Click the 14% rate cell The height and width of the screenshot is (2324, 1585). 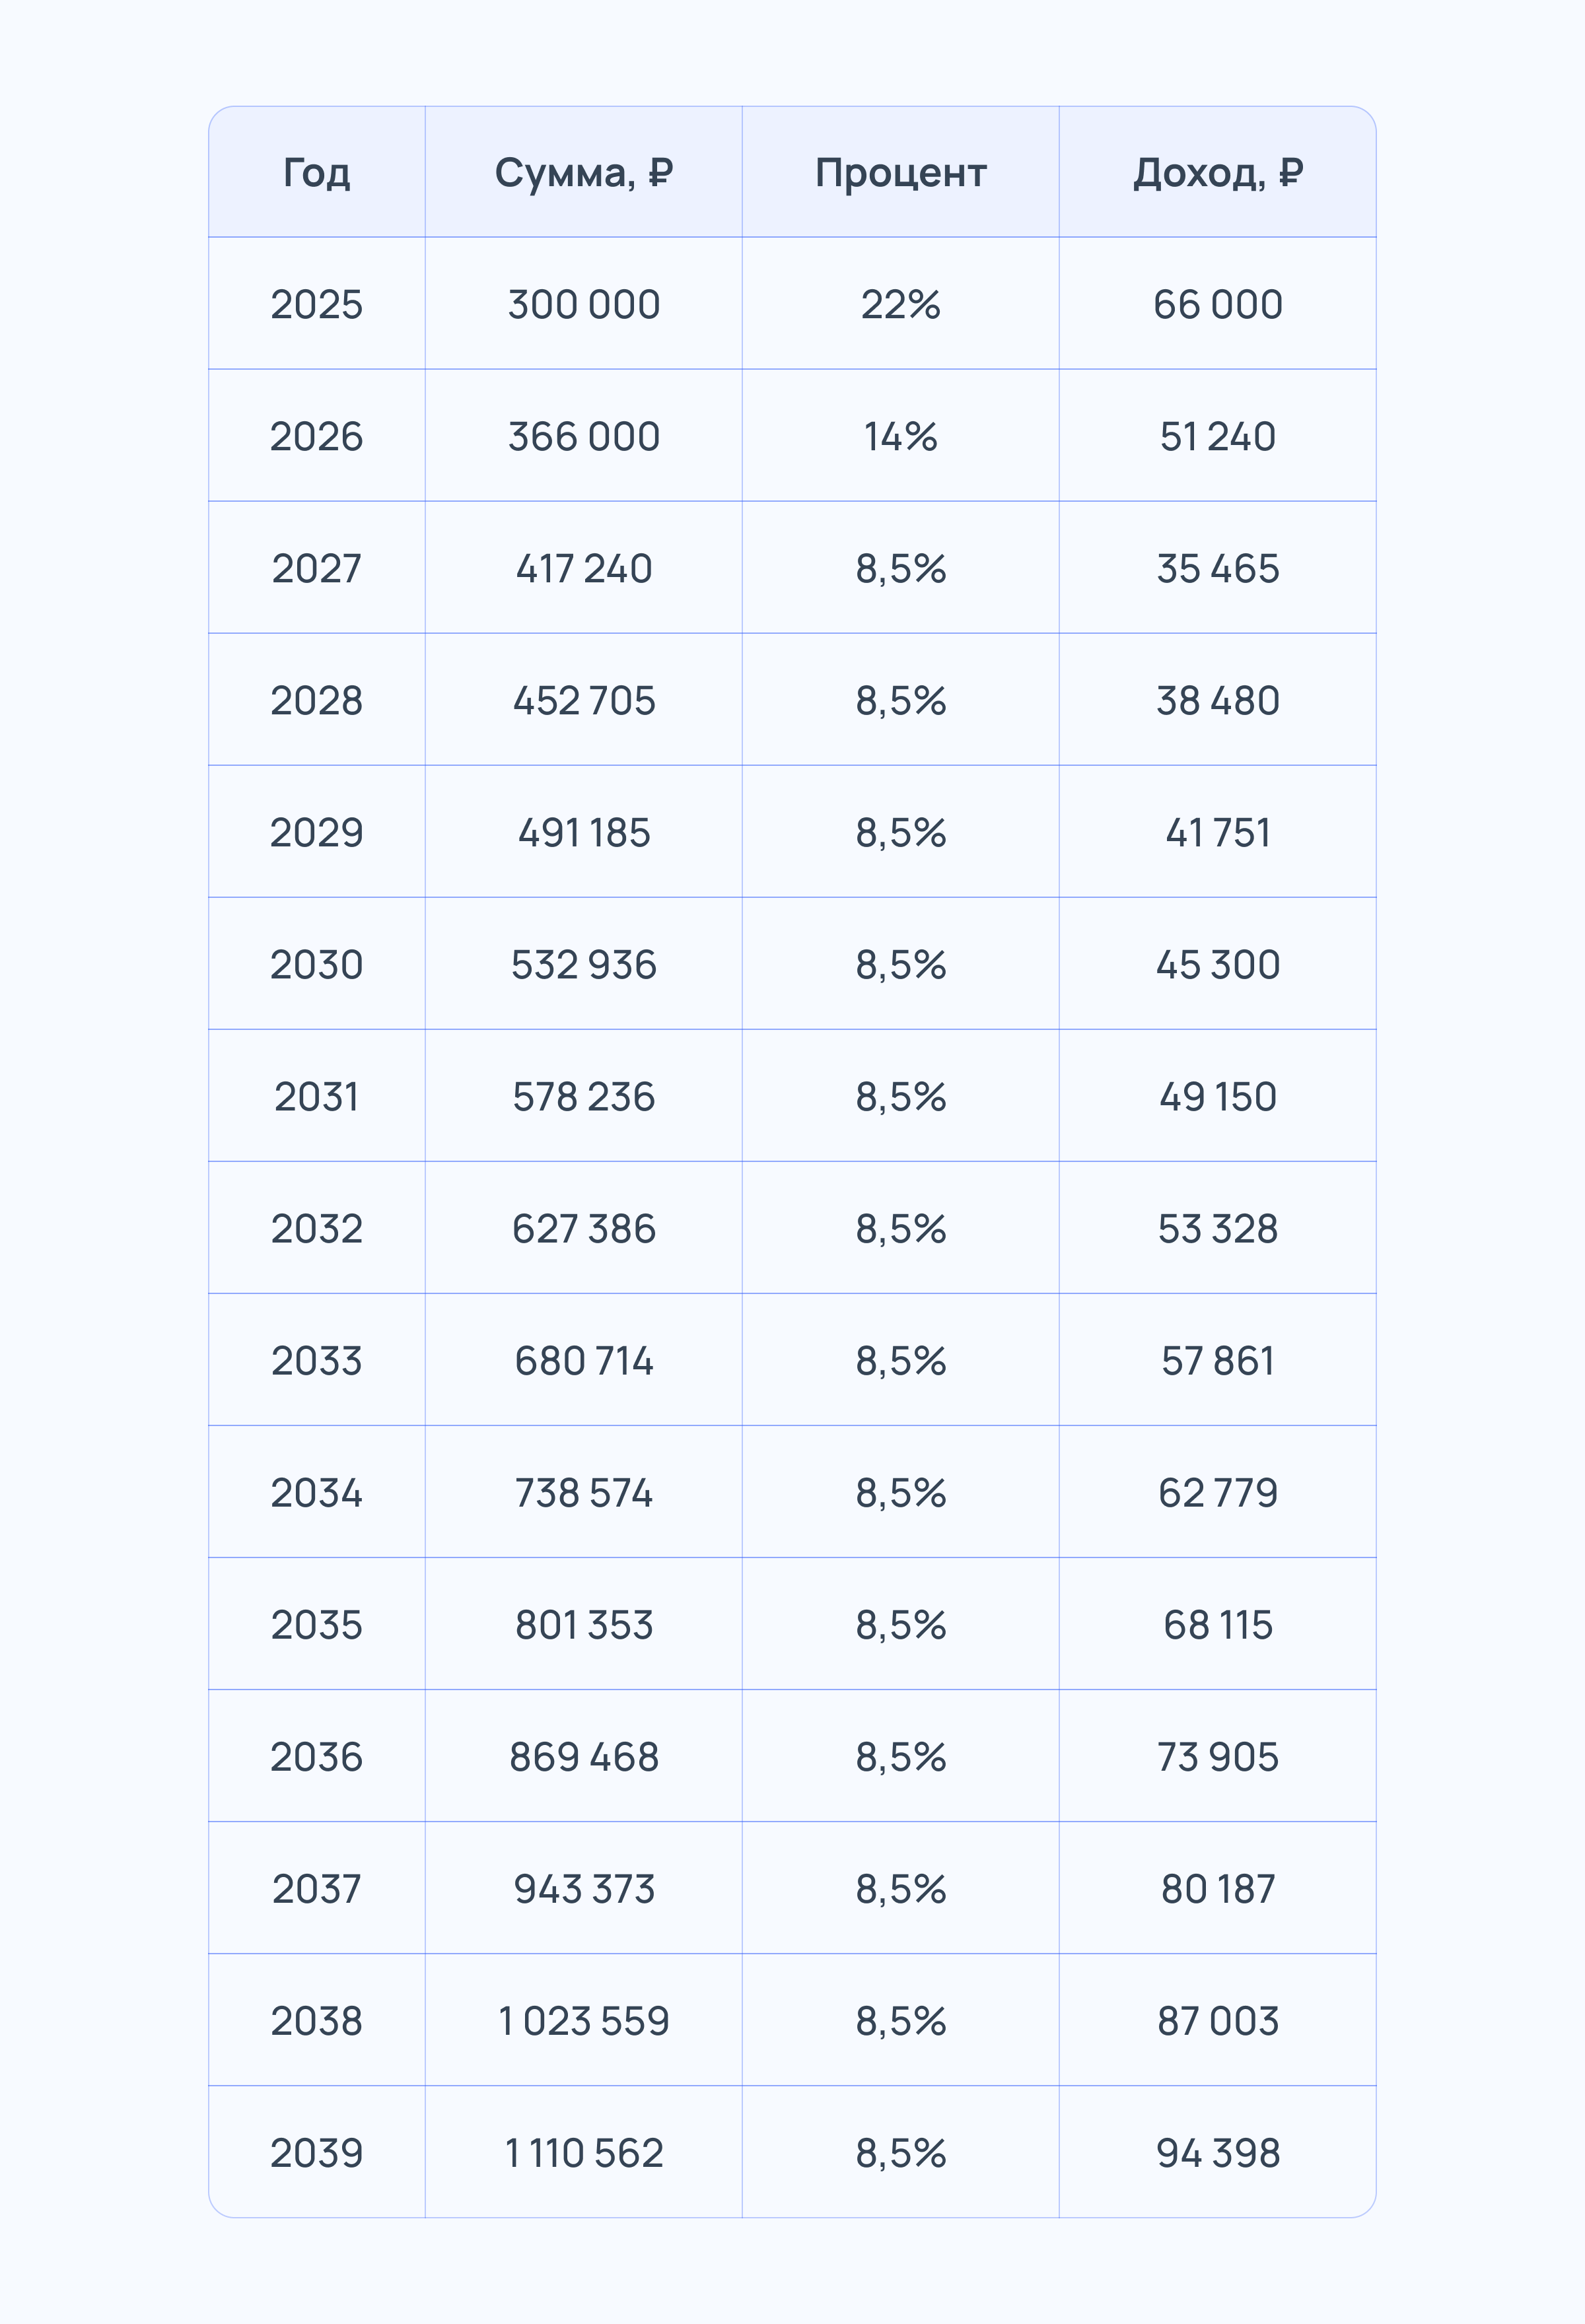click(x=900, y=436)
